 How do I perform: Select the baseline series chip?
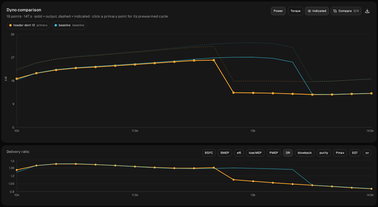(69, 25)
